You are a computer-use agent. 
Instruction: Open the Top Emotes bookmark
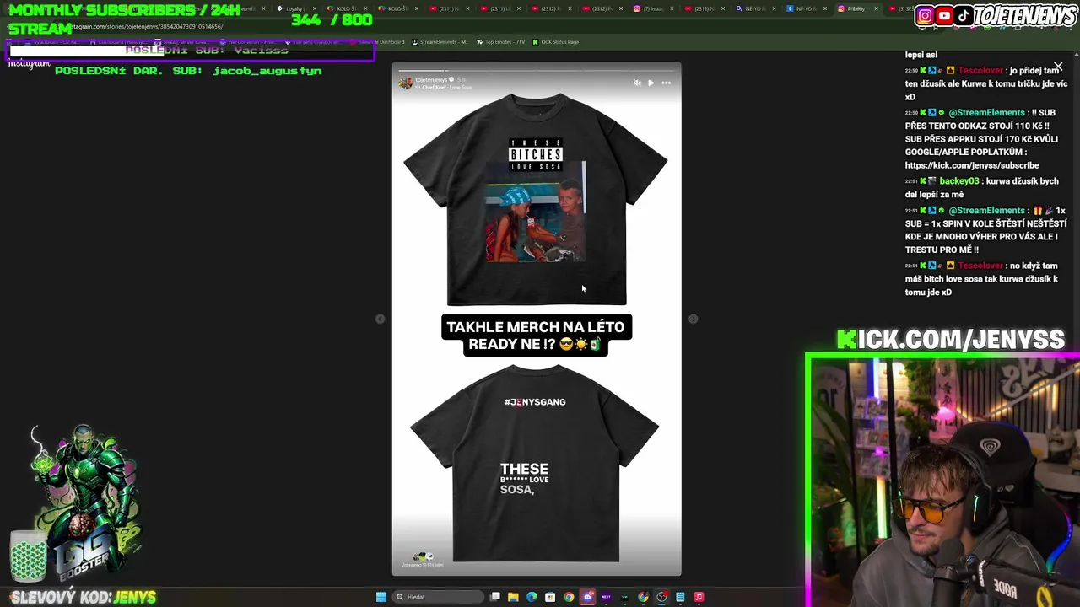coord(500,41)
